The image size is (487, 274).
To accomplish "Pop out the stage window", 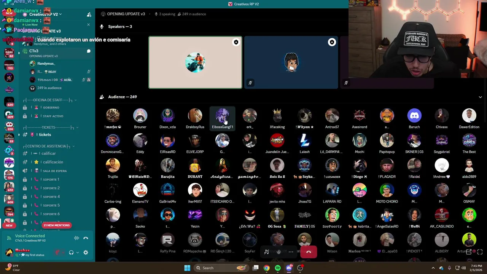I will point(469,252).
